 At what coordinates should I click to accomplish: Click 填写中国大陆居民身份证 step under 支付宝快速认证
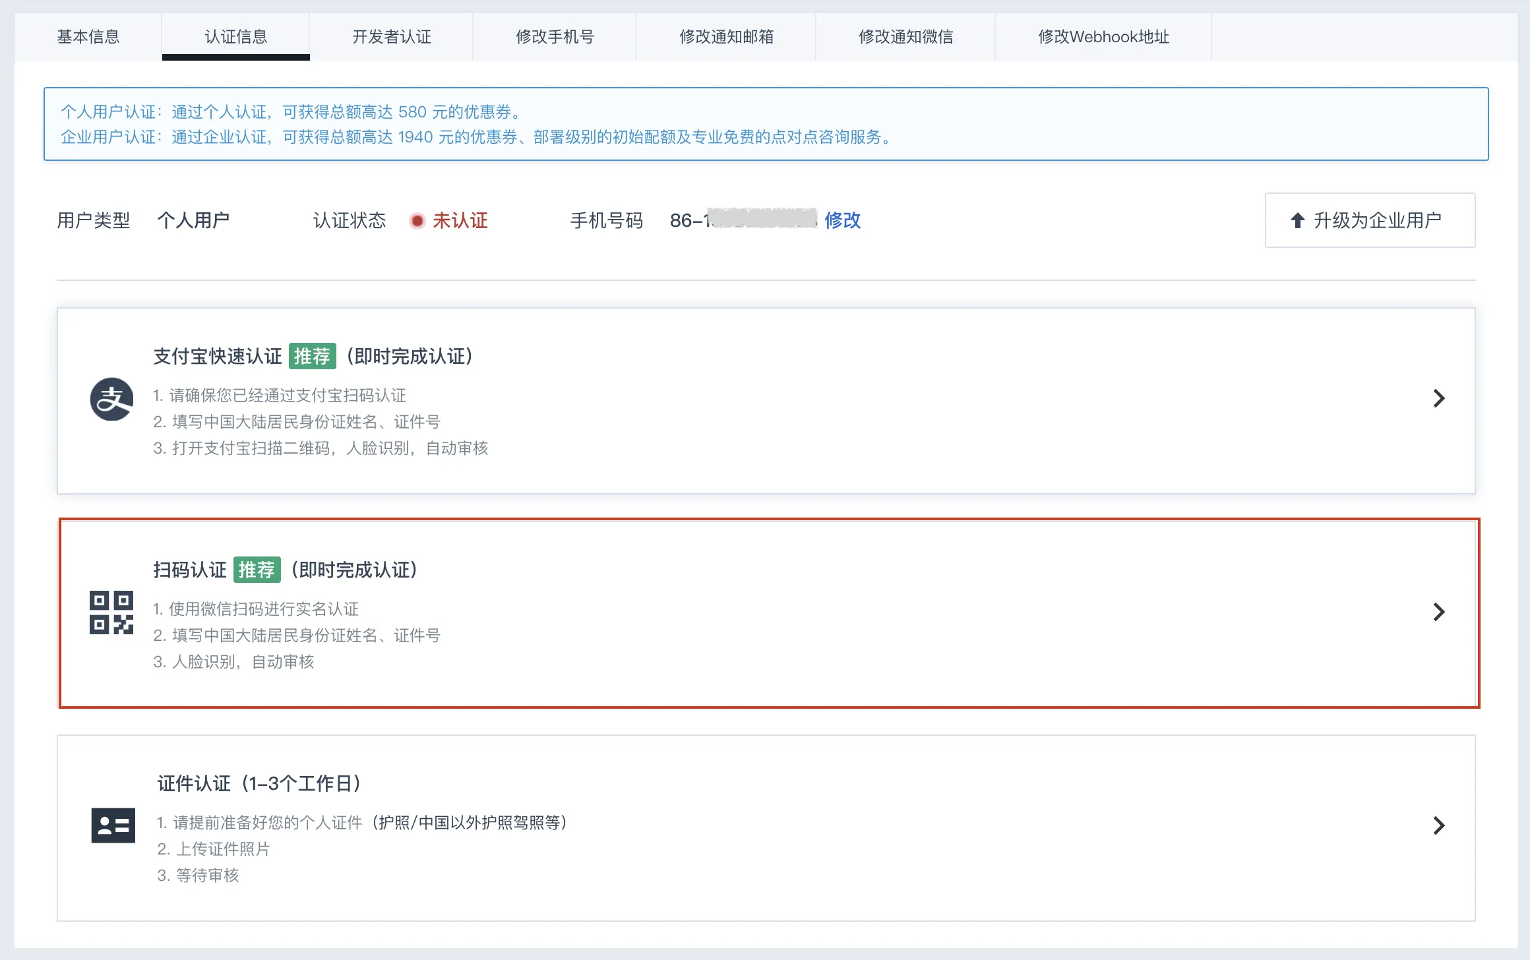coord(297,422)
